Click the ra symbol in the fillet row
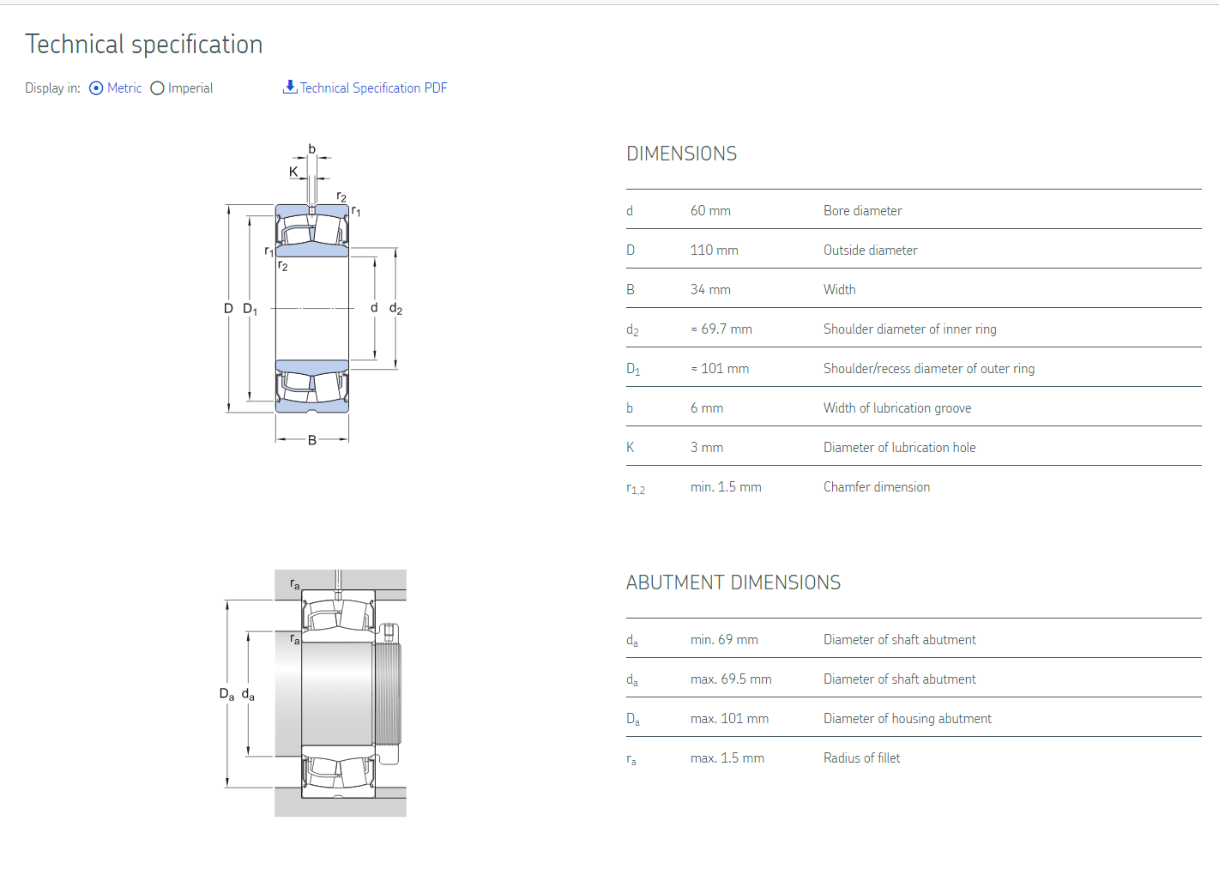Image resolution: width=1219 pixels, height=869 pixels. coord(631,759)
